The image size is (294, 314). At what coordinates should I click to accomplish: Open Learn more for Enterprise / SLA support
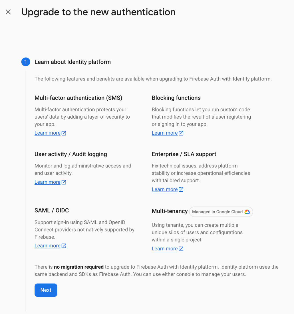[164, 189]
